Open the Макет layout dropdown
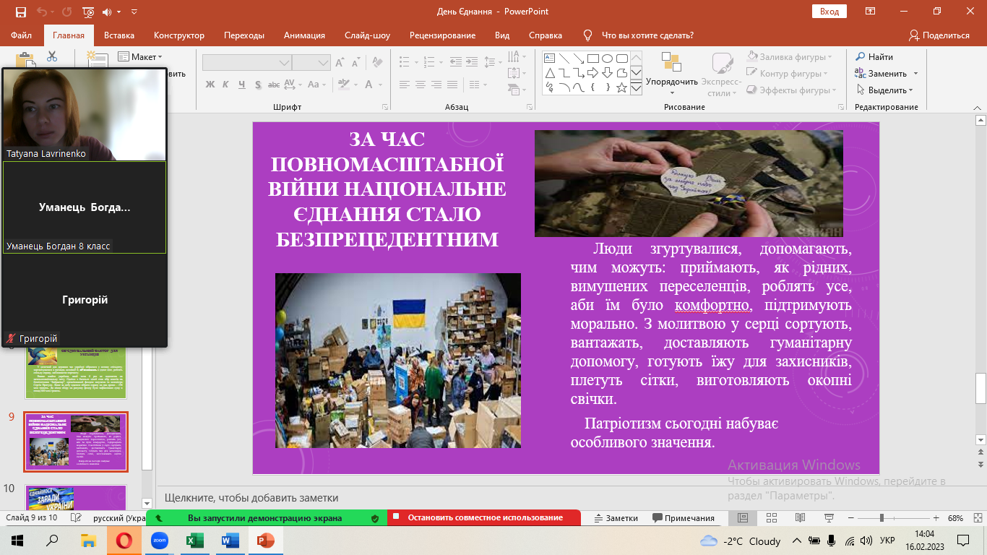Image resolution: width=987 pixels, height=555 pixels. [141, 56]
